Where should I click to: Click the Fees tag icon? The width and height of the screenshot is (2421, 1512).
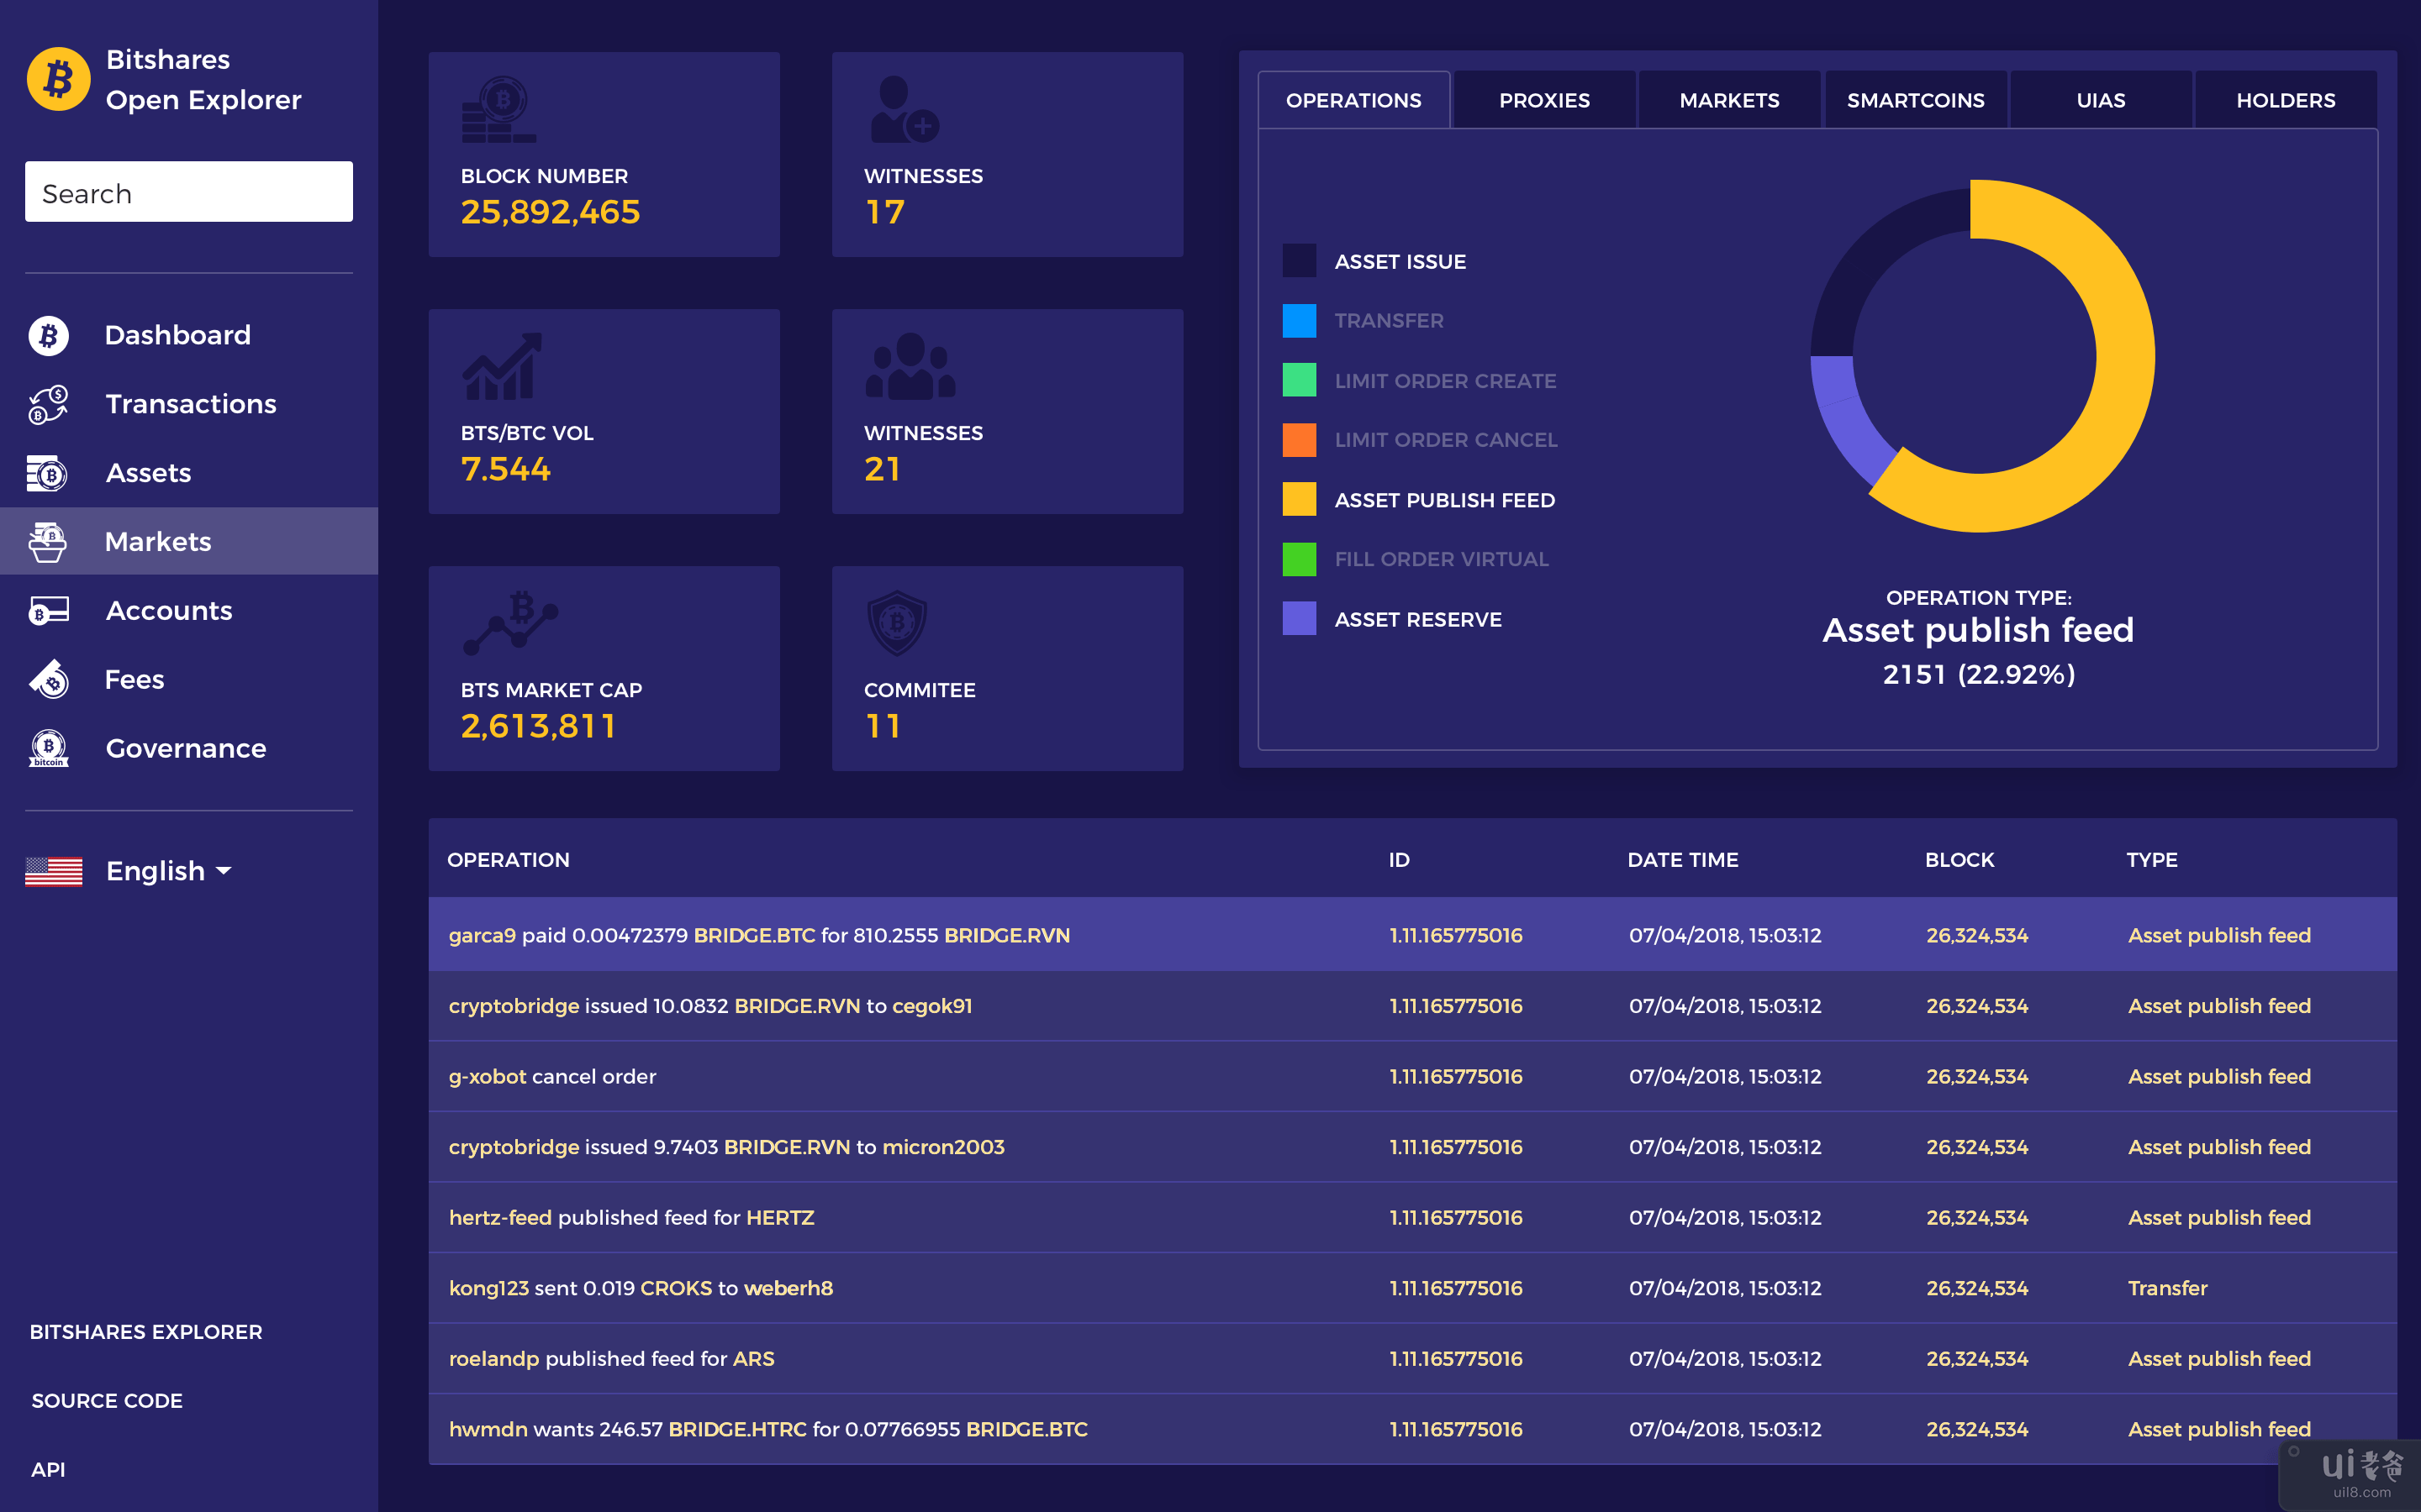click(x=48, y=680)
